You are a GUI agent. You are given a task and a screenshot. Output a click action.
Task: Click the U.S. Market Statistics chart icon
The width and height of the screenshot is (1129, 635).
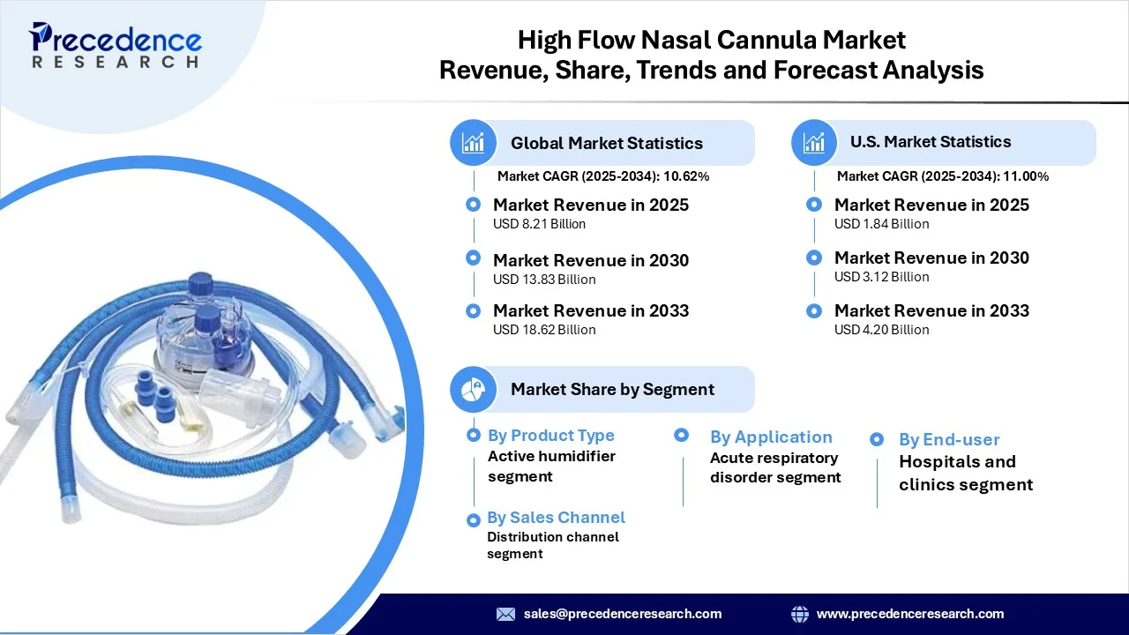[x=814, y=143]
